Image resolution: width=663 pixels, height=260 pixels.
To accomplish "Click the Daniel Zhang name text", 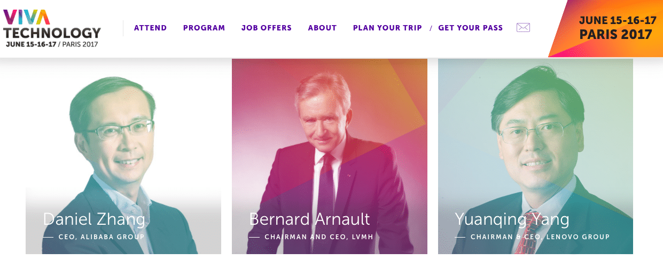I will coord(94,219).
